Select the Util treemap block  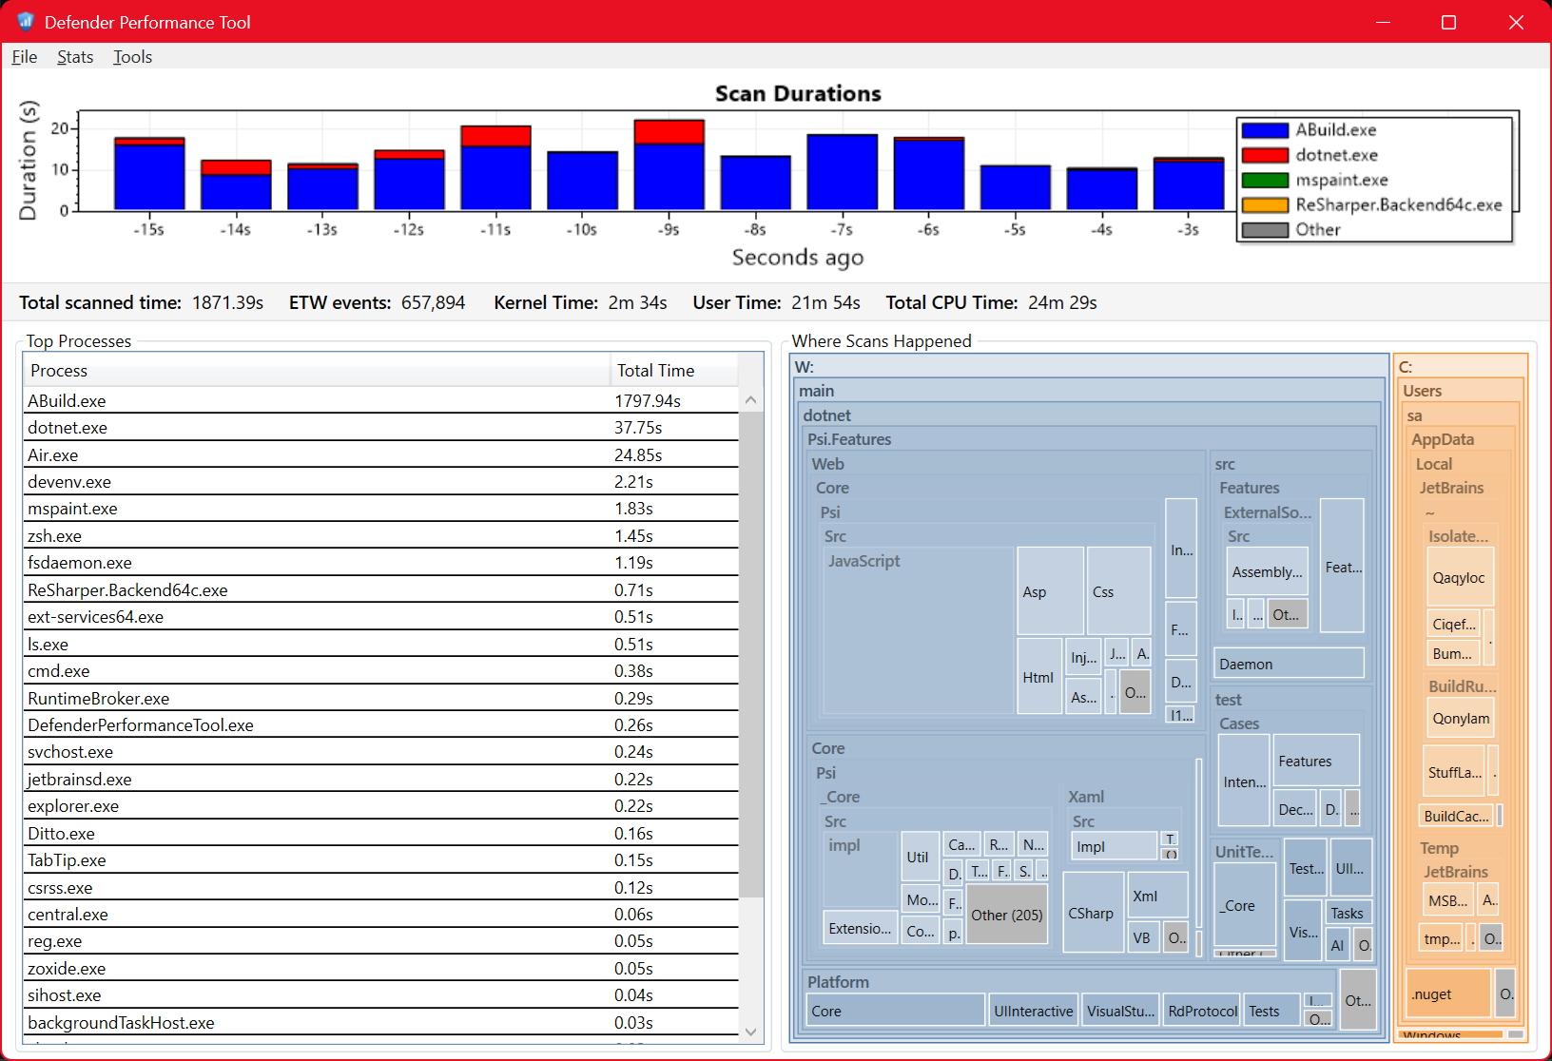pyautogui.click(x=919, y=857)
